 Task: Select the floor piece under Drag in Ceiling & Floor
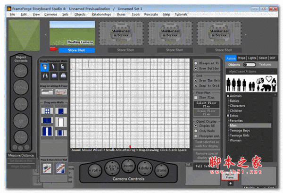click(61, 92)
